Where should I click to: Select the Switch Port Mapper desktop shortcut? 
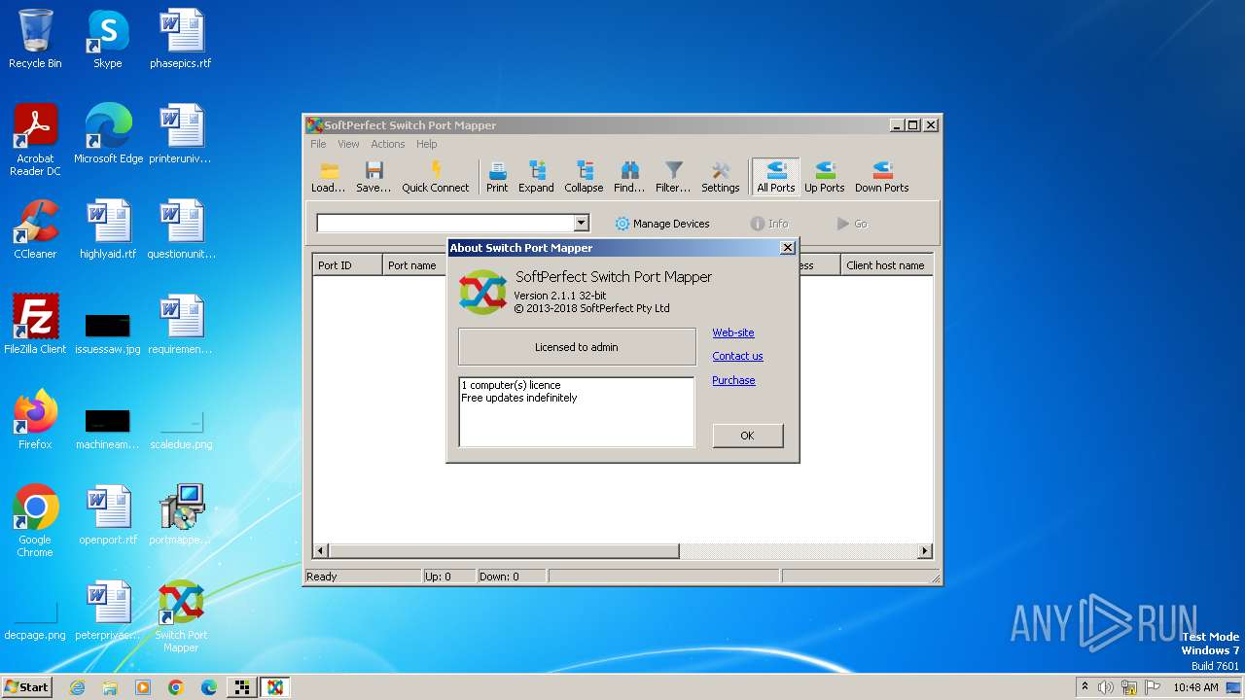(181, 616)
